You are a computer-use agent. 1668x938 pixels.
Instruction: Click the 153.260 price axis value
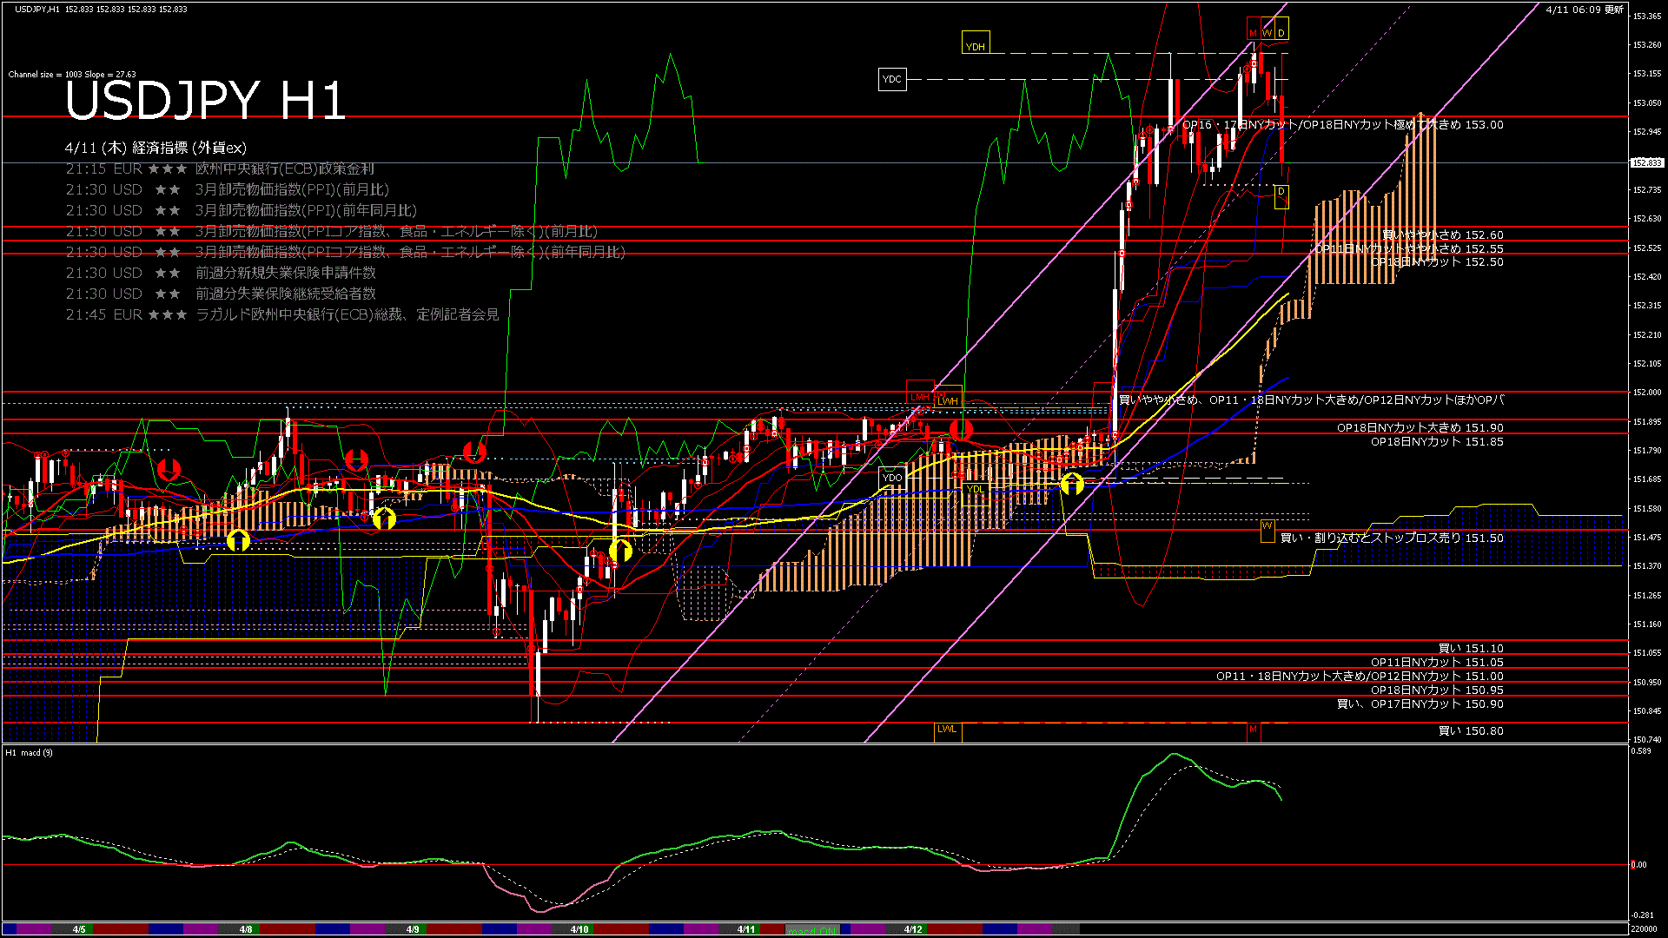[x=1646, y=44]
